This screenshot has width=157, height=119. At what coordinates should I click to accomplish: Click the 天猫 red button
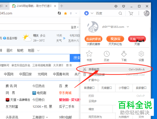137,39
